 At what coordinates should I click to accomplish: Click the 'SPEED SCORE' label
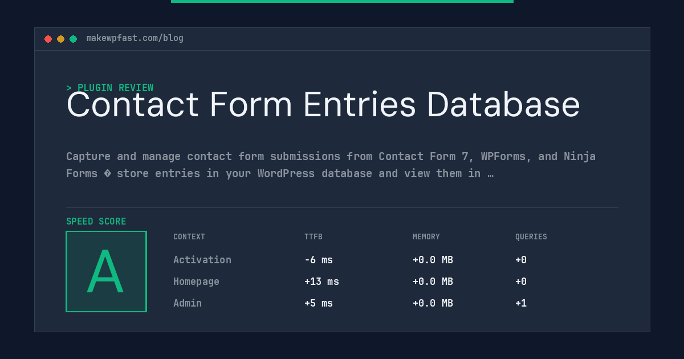[96, 222]
